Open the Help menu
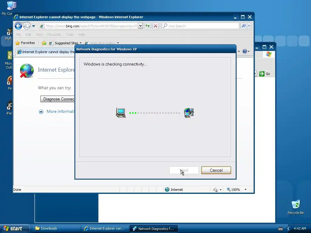The height and width of the screenshot is (233, 311). (x=81, y=35)
